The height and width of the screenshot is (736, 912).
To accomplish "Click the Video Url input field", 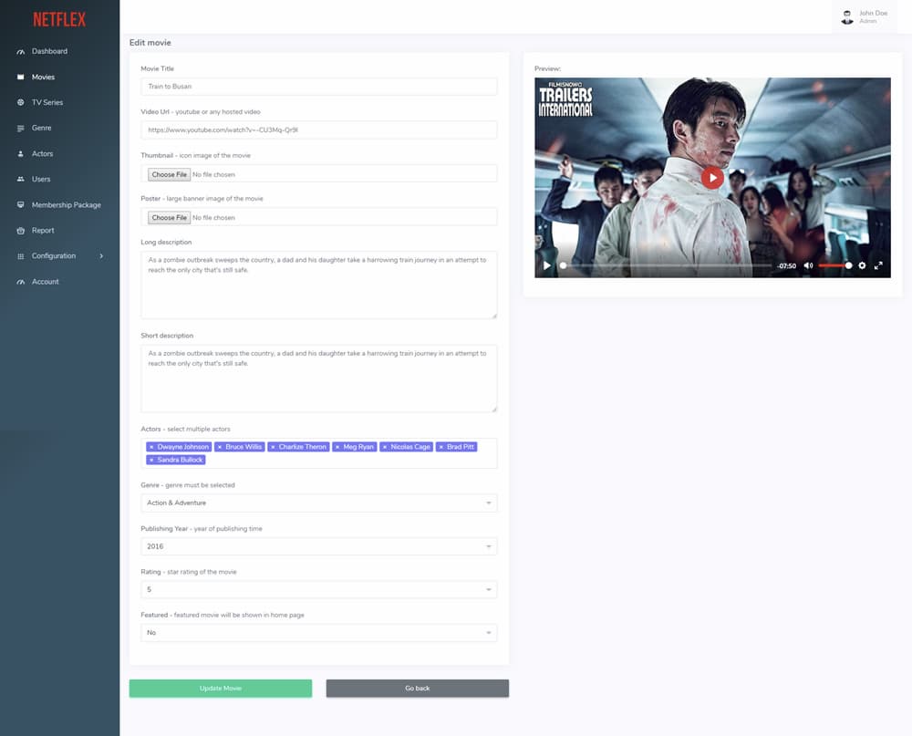I will [318, 130].
